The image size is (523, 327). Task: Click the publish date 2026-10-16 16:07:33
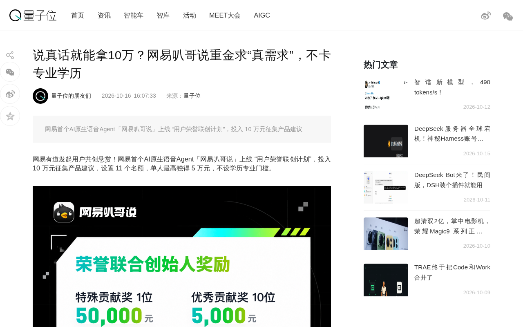pos(129,96)
